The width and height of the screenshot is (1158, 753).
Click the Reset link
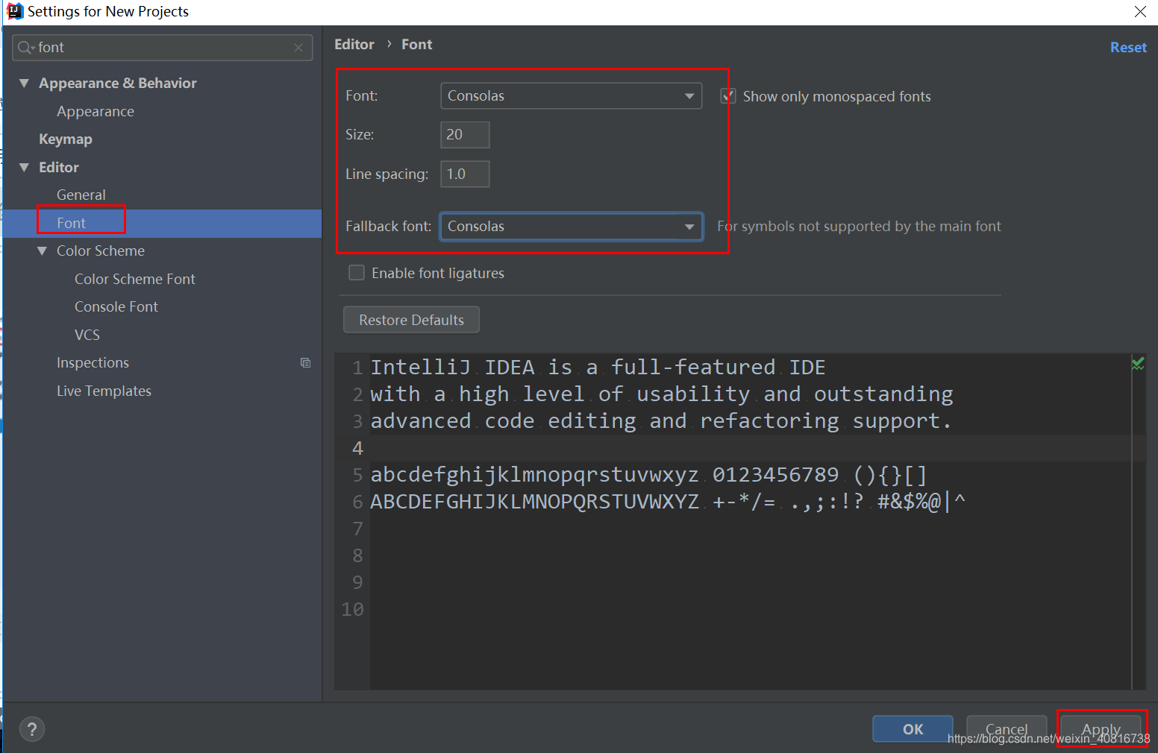[x=1128, y=48]
